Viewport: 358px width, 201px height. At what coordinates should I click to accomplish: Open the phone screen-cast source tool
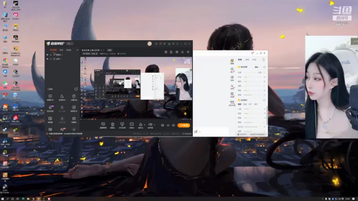pyautogui.click(x=122, y=126)
